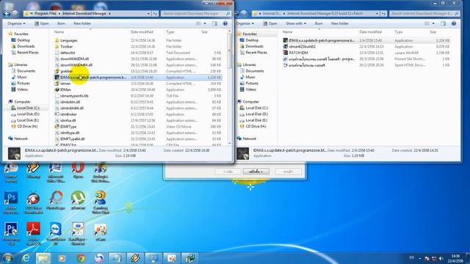Open help in left window
The height and width of the screenshot is (264, 470).
coord(225,23)
